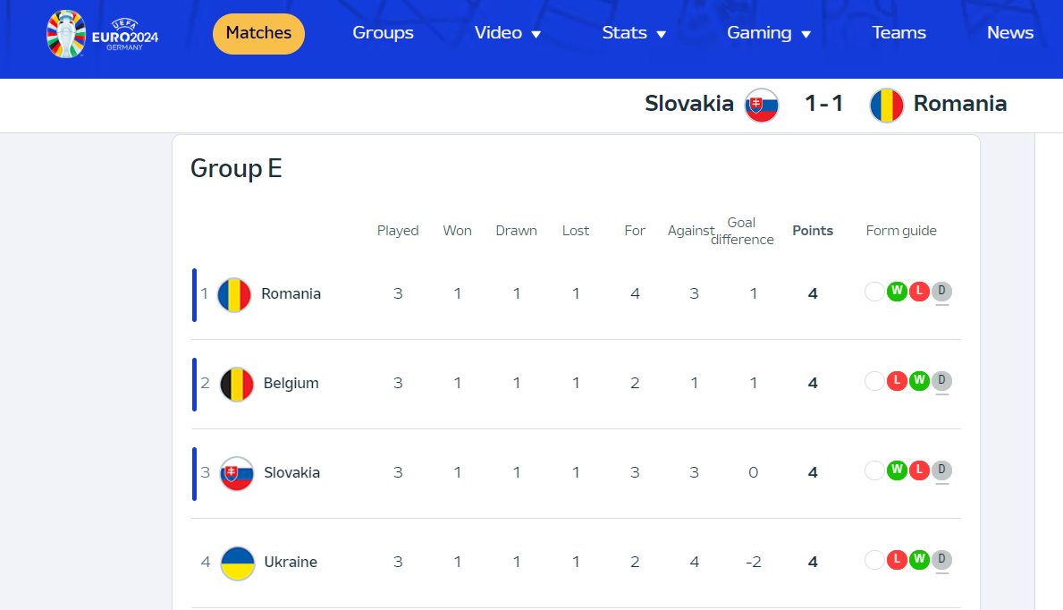Open the News section
The image size is (1063, 610).
pos(1009,32)
